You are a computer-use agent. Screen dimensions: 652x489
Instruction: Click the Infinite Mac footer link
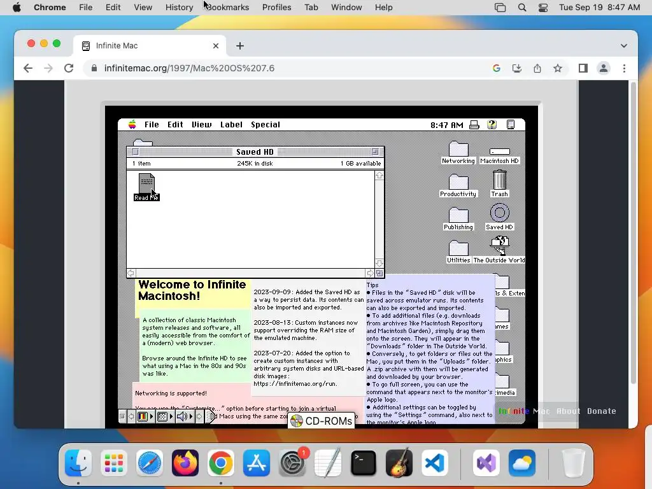click(x=524, y=411)
